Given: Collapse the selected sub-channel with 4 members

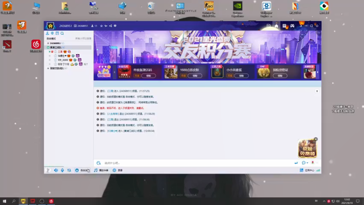Looking at the screenshot, I should point(48,47).
